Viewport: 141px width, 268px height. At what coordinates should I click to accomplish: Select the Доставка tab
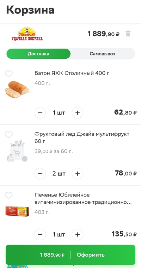38,54
